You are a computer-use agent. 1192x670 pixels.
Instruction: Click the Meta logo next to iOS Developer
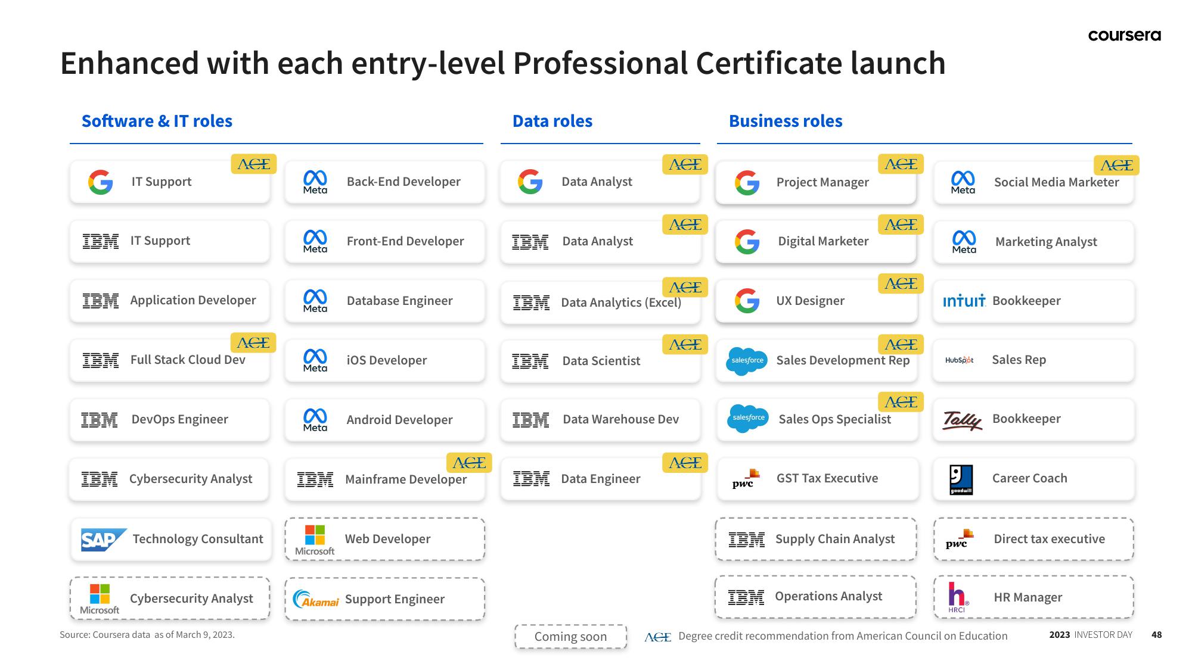point(315,360)
